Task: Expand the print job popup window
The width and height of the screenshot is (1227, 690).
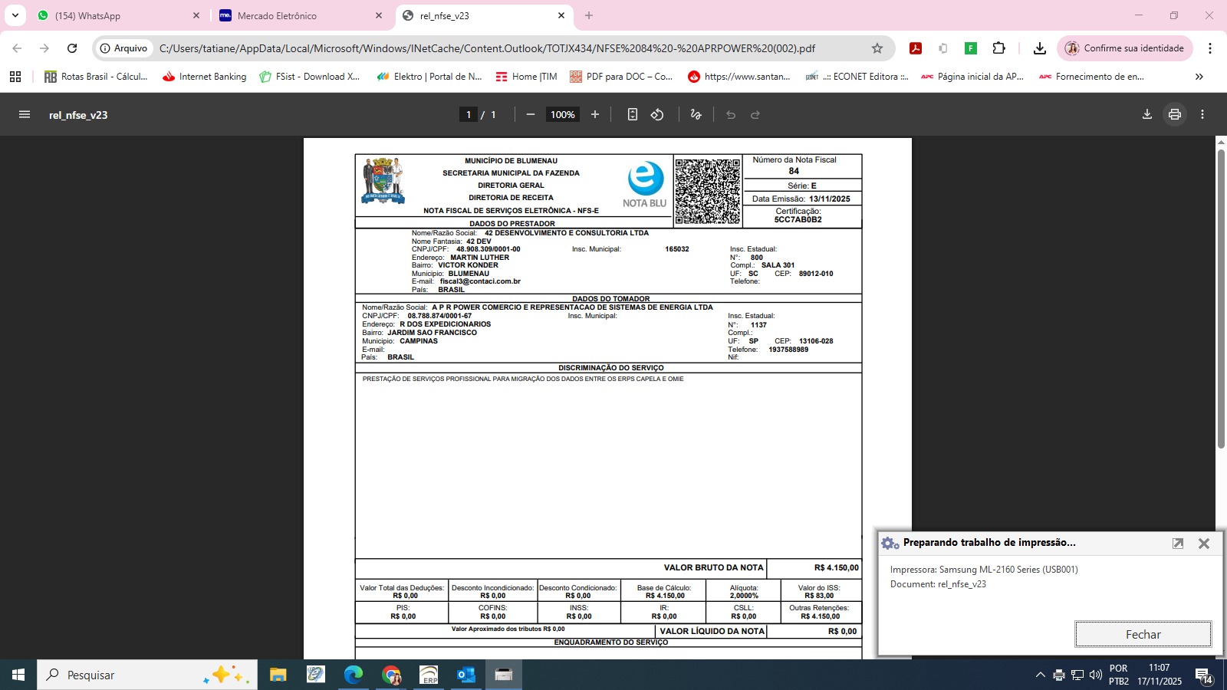Action: tap(1178, 543)
